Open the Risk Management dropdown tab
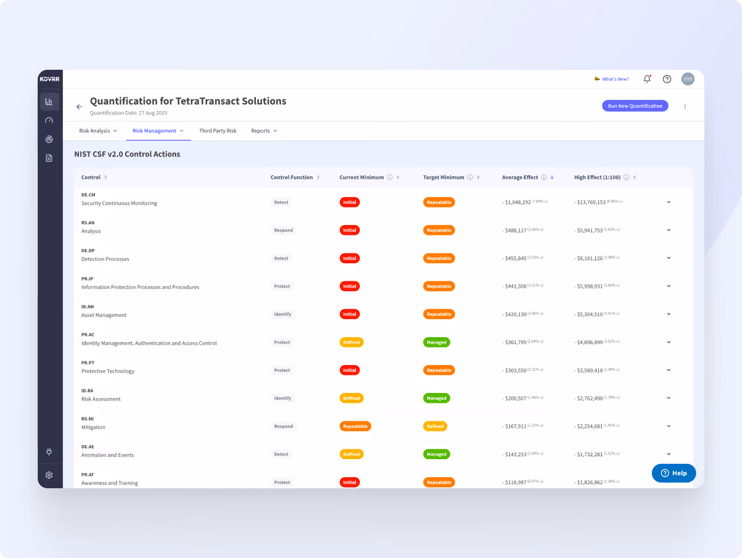The width and height of the screenshot is (742, 558). pyautogui.click(x=158, y=131)
